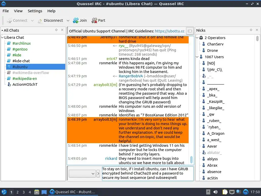Click the Quassel IRC taskbar entry
This screenshot has height=196, width=261.
tap(73, 192)
